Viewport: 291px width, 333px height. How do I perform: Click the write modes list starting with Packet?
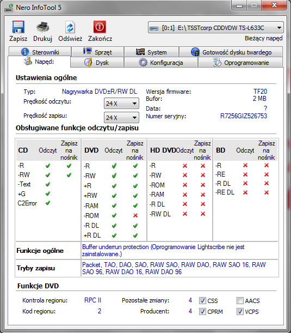tap(174, 268)
